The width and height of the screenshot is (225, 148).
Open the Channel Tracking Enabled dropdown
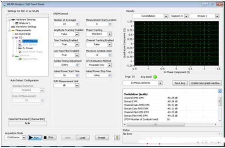(110, 45)
